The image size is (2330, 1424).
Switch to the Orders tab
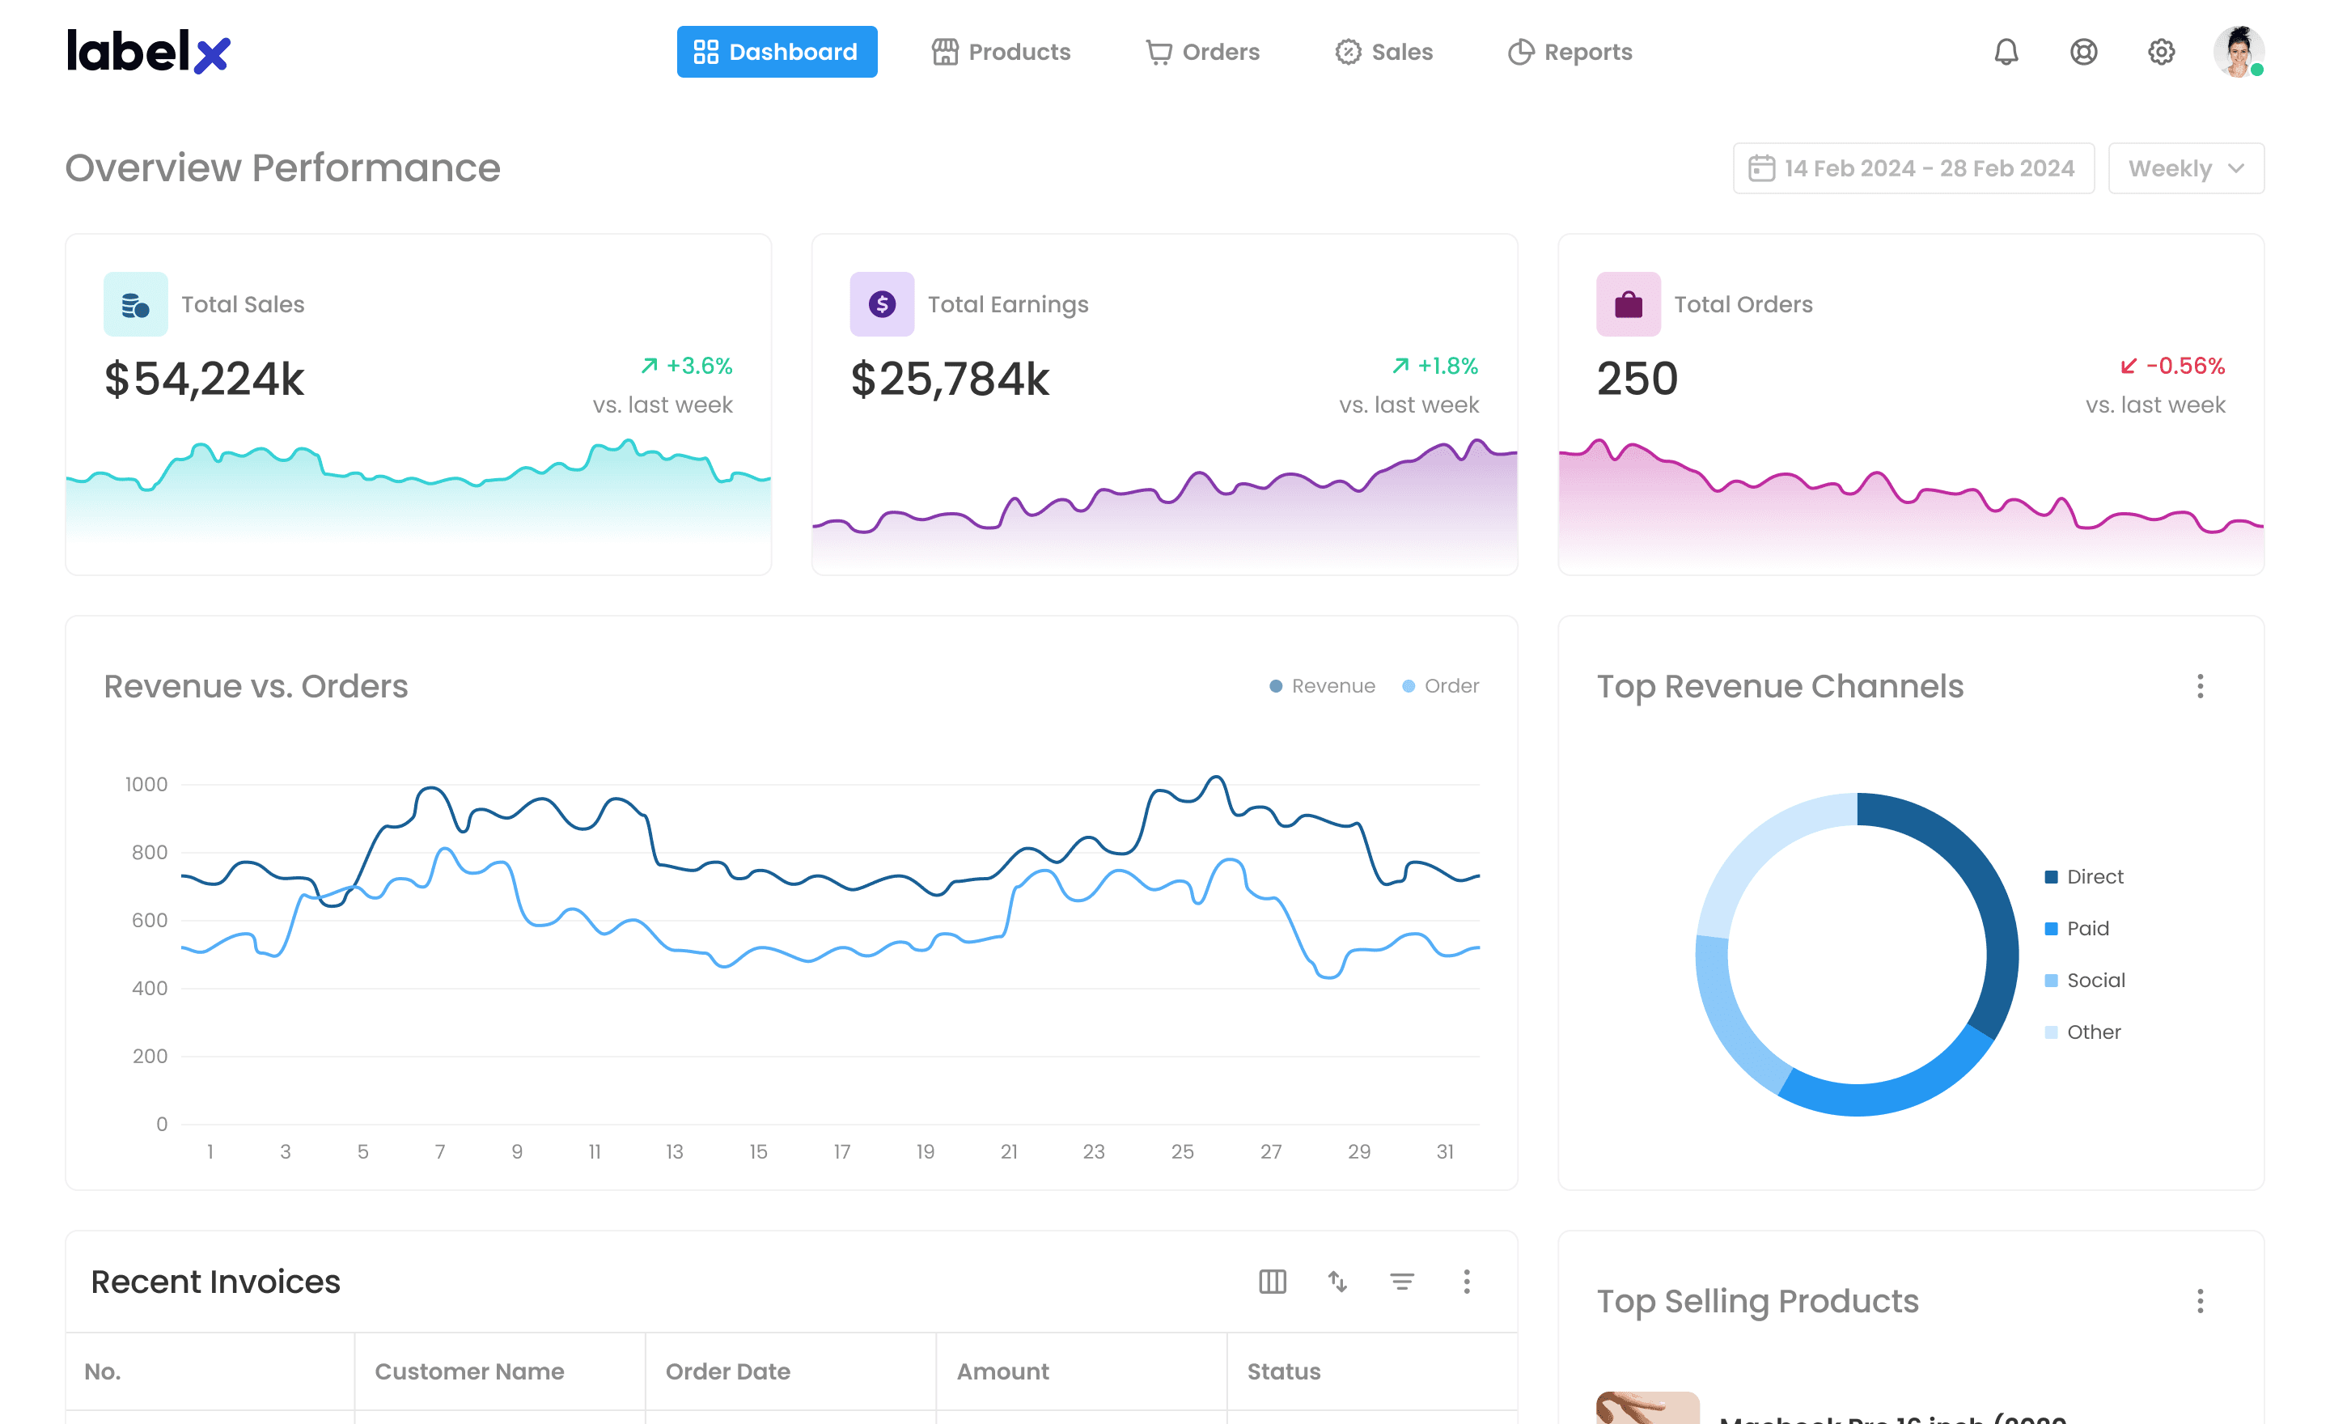tap(1202, 52)
